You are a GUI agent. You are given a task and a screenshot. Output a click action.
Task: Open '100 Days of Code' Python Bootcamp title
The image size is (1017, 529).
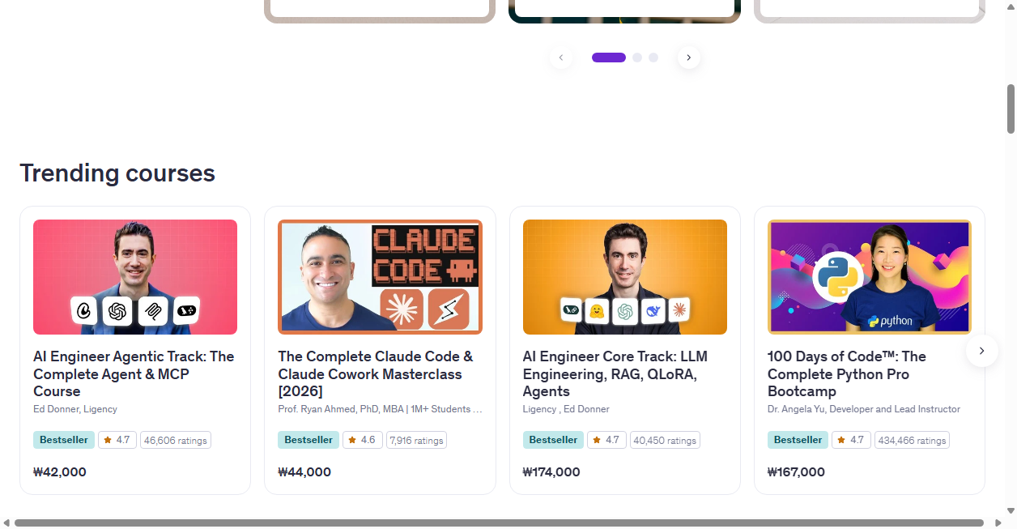click(x=847, y=373)
